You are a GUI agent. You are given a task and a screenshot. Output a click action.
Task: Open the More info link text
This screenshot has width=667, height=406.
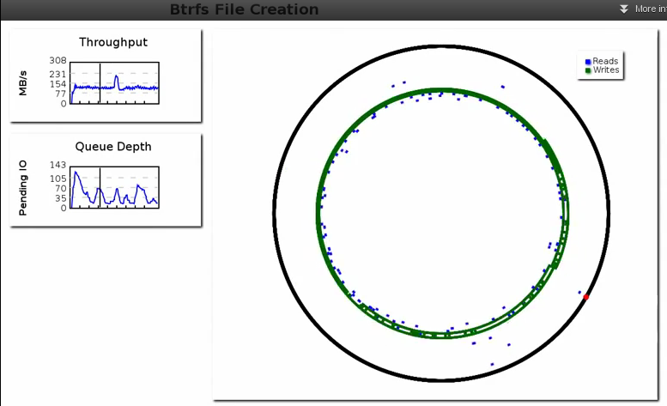[x=651, y=9]
